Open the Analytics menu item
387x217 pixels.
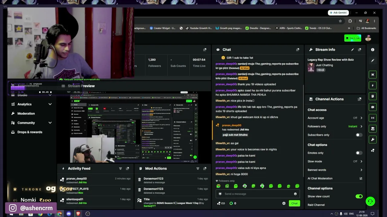click(24, 104)
